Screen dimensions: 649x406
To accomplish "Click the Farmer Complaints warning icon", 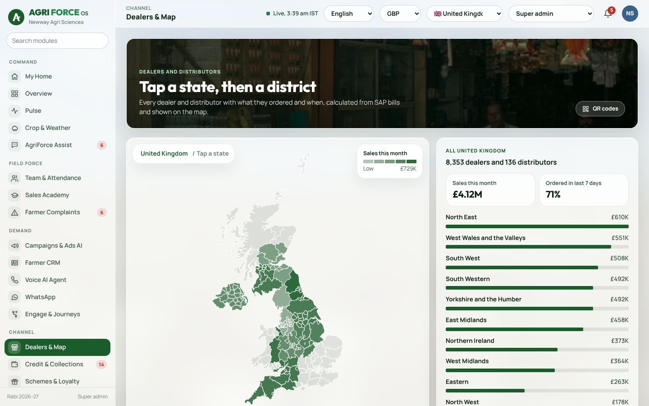I will coord(15,212).
